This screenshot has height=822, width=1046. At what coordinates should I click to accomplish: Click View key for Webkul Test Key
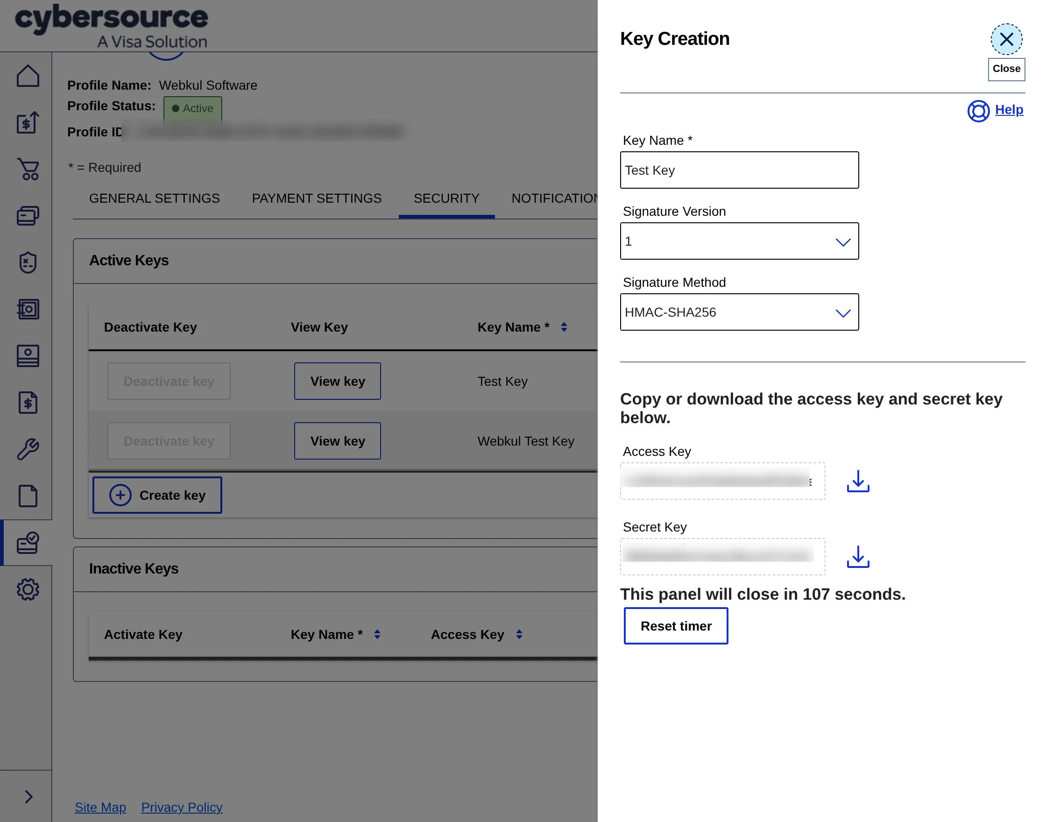(x=337, y=441)
